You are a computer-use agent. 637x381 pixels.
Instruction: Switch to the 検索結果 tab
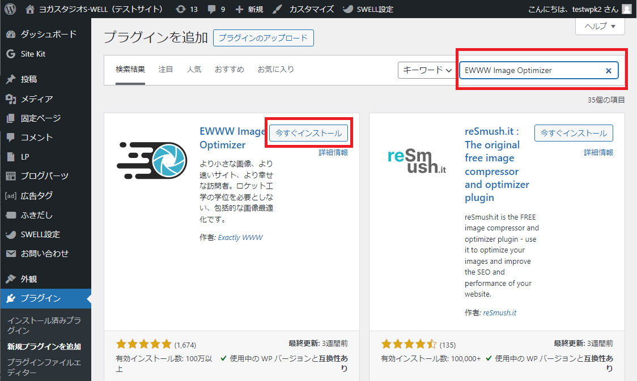pyautogui.click(x=130, y=70)
